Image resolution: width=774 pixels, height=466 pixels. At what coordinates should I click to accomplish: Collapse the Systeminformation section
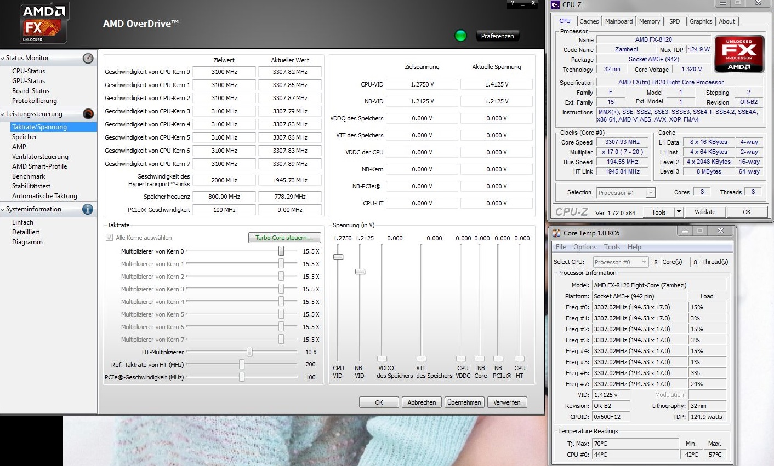[x=3, y=209]
